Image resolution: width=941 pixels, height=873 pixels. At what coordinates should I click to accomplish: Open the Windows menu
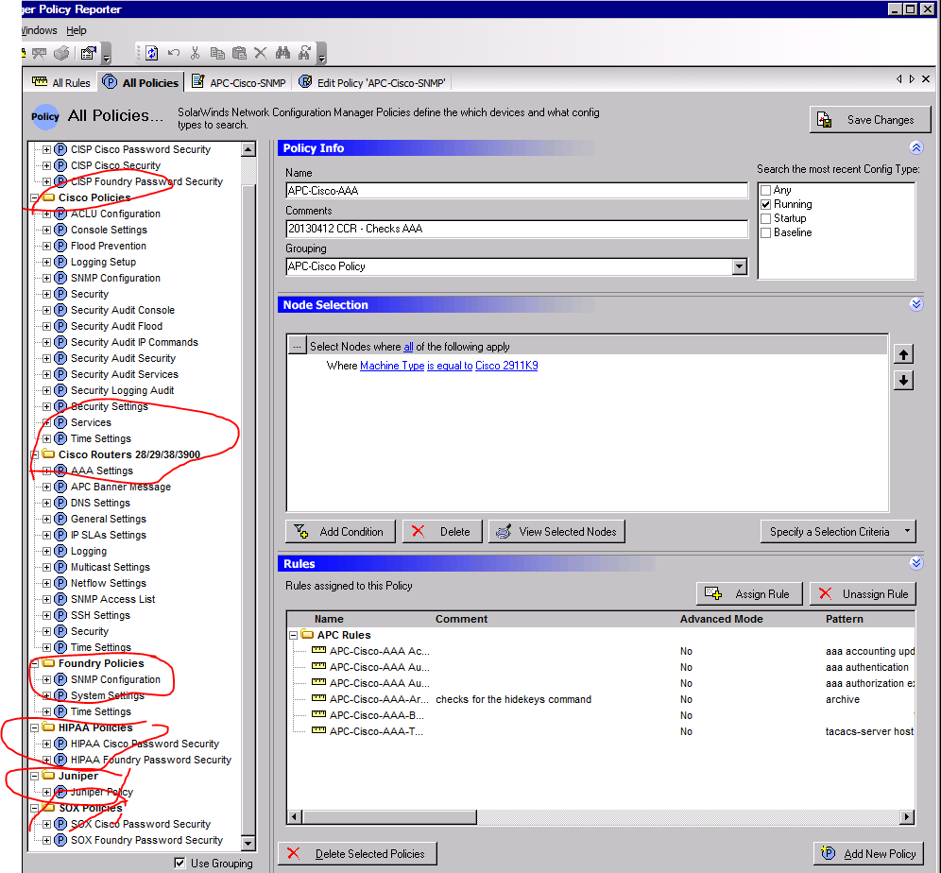pos(39,30)
